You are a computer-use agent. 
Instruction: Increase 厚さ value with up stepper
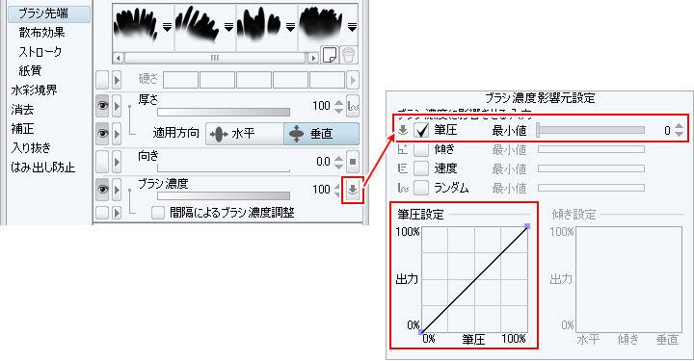pyautogui.click(x=338, y=102)
